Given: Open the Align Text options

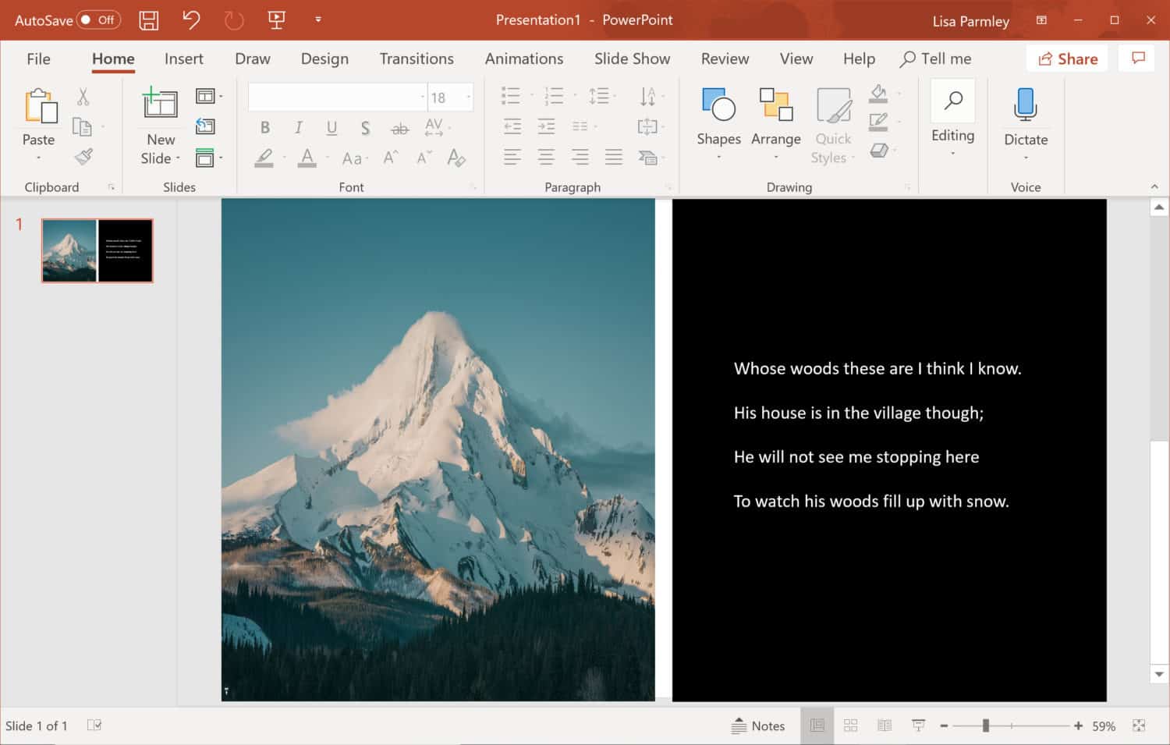Looking at the screenshot, I should (x=650, y=126).
